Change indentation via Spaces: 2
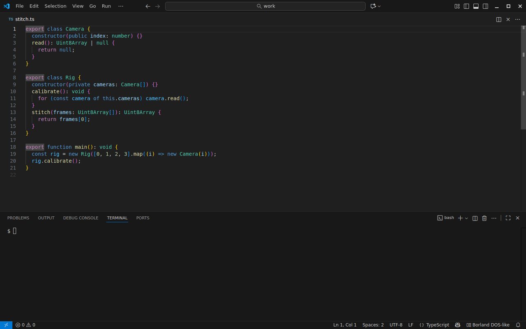Image resolution: width=526 pixels, height=329 pixels. (373, 325)
